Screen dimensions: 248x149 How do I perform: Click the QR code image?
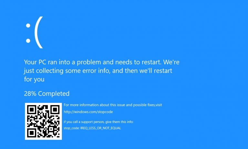[43, 121]
